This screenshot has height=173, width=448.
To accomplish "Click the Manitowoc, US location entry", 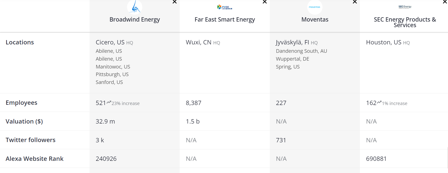I will 113,67.
